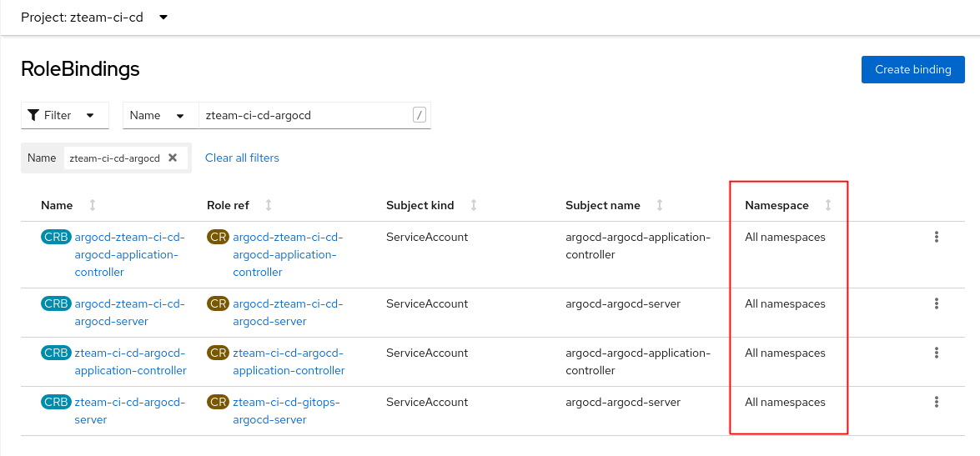Viewport: 980px width, 456px height.
Task: Sort table by Namespace column
Action: 776,205
